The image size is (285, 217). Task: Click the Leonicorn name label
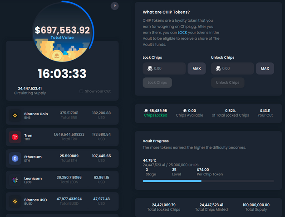coord(33,179)
